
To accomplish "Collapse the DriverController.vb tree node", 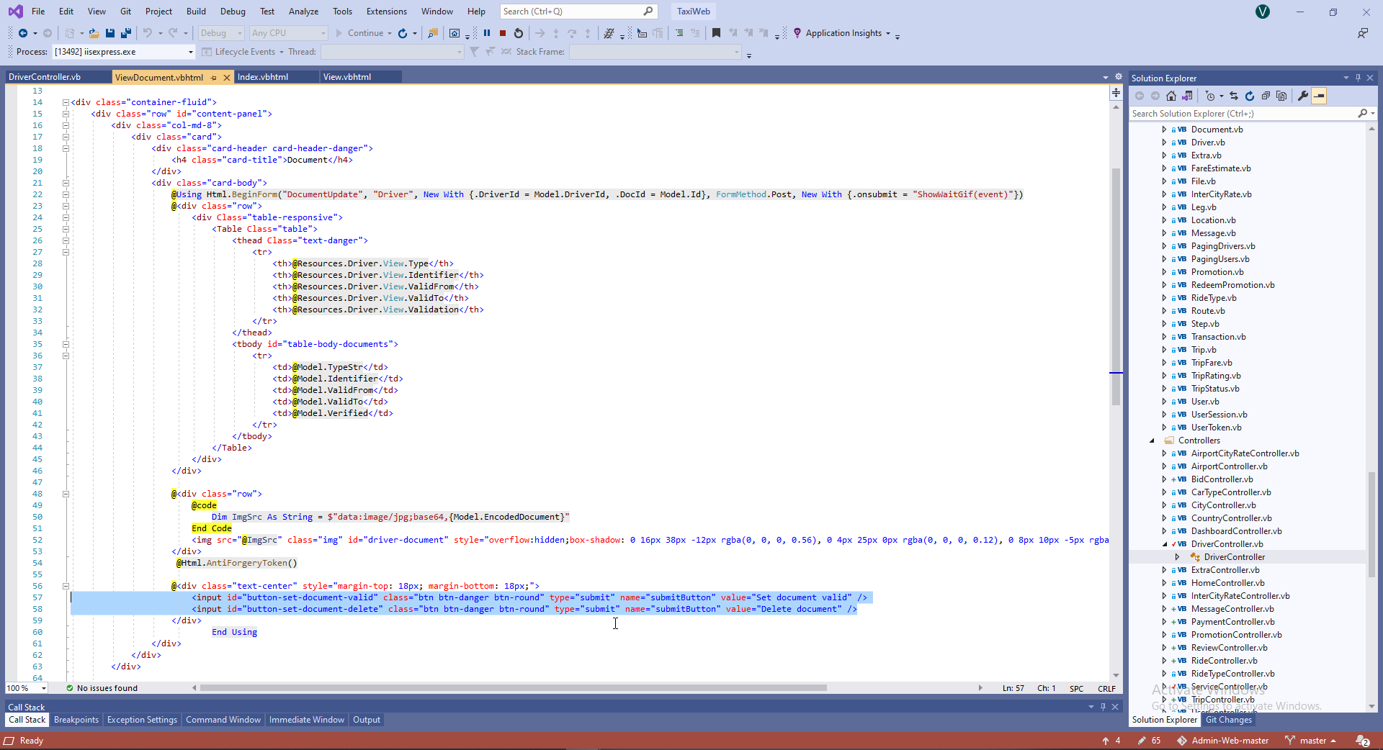I will (1165, 544).
